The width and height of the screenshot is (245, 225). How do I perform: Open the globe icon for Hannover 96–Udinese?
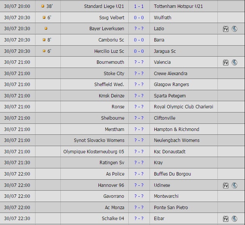coord(234,185)
